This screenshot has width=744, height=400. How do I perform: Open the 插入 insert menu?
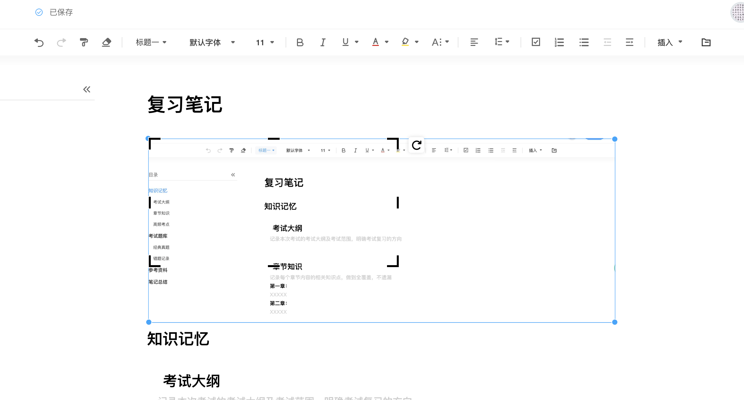point(670,42)
